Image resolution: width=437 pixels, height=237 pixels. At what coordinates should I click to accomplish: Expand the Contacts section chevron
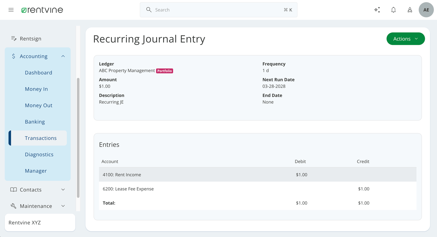[63, 190]
